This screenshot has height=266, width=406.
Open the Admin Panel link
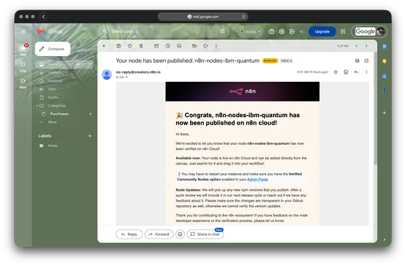pyautogui.click(x=257, y=179)
